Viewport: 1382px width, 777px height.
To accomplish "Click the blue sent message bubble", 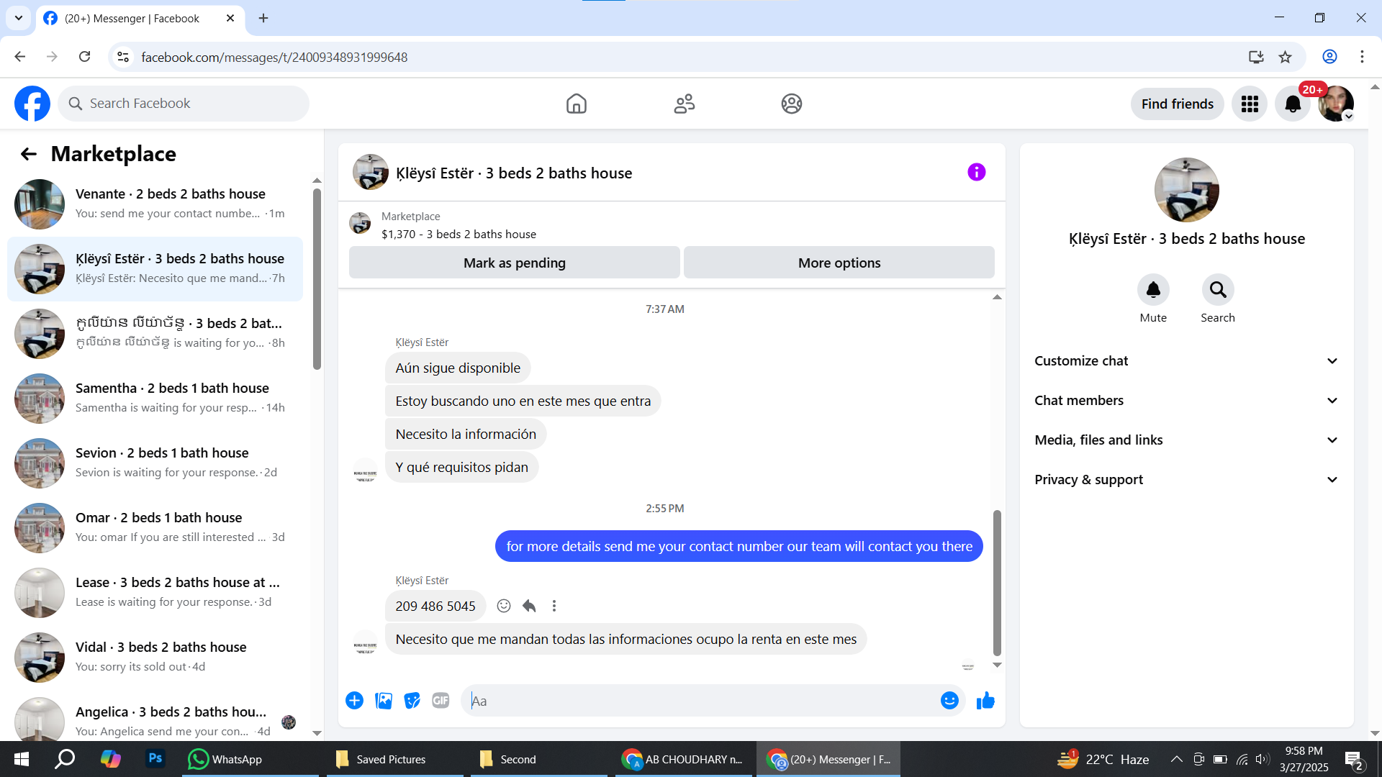I will click(x=739, y=546).
